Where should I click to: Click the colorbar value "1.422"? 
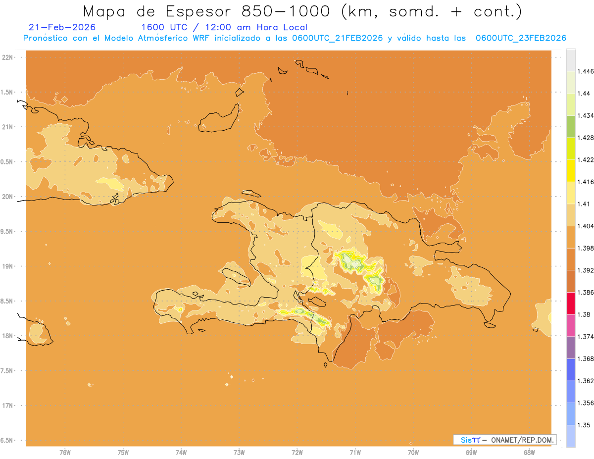(586, 160)
